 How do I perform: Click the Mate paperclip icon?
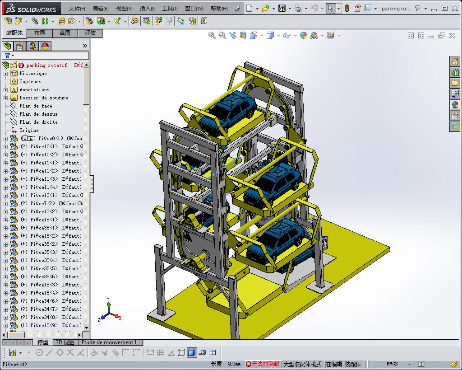click(x=35, y=21)
